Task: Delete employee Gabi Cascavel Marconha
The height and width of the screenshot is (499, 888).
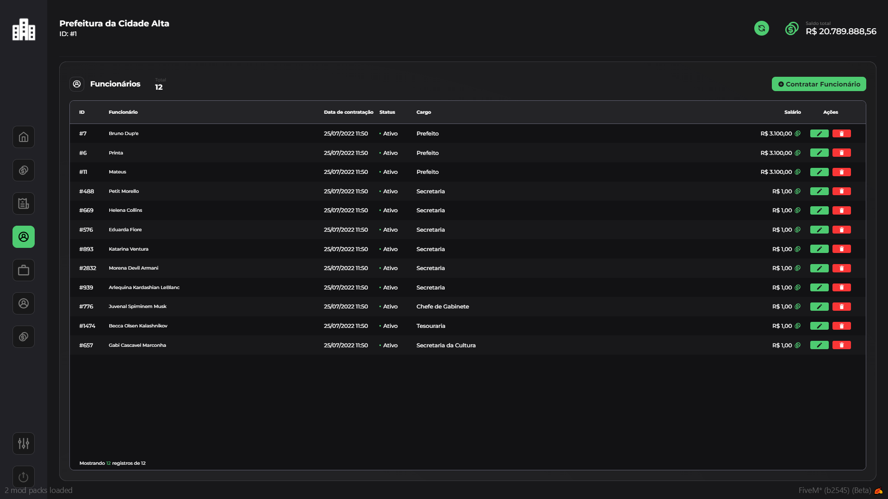Action: (841, 345)
